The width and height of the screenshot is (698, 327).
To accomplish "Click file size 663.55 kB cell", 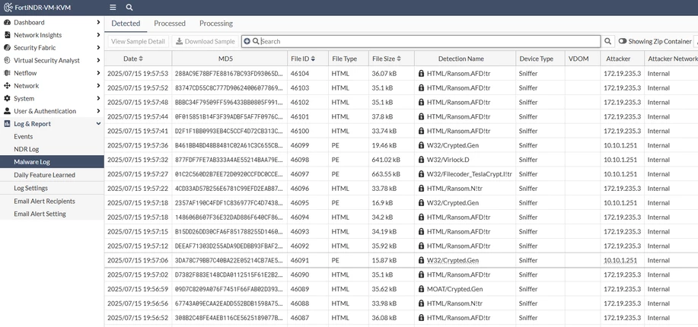I will [385, 174].
